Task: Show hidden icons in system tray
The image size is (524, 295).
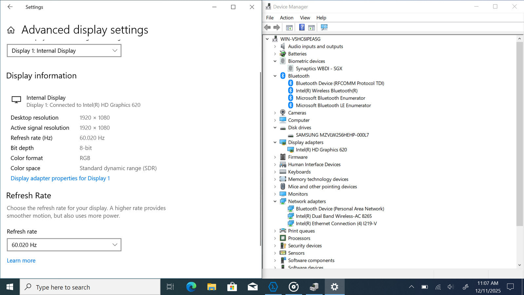Action: pos(412,287)
